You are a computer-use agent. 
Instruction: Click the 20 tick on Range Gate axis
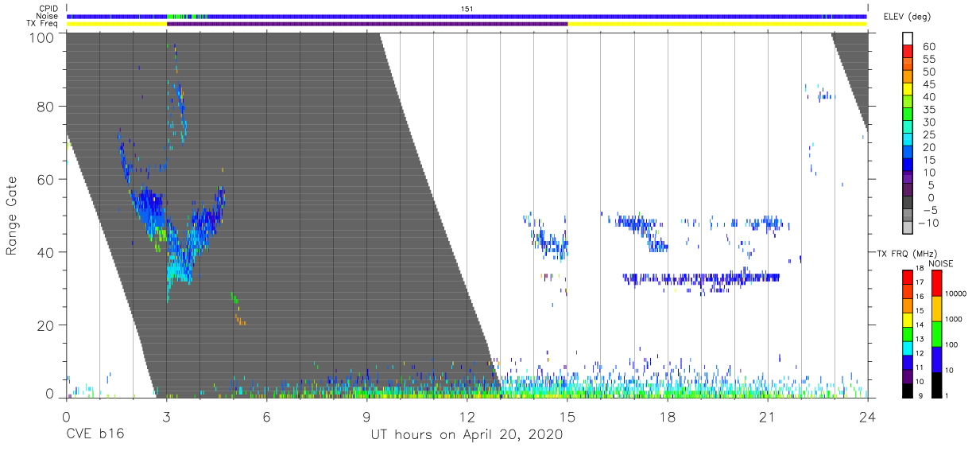(x=46, y=325)
